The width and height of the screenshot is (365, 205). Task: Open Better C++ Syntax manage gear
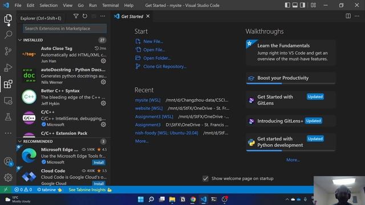pyautogui.click(x=103, y=103)
